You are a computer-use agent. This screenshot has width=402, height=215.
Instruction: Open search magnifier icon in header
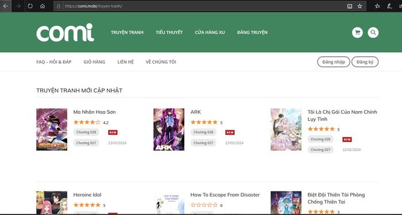point(373,33)
